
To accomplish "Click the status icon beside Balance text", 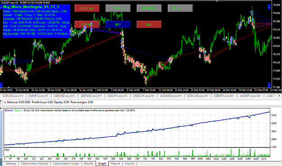I will [x=5, y=102].
